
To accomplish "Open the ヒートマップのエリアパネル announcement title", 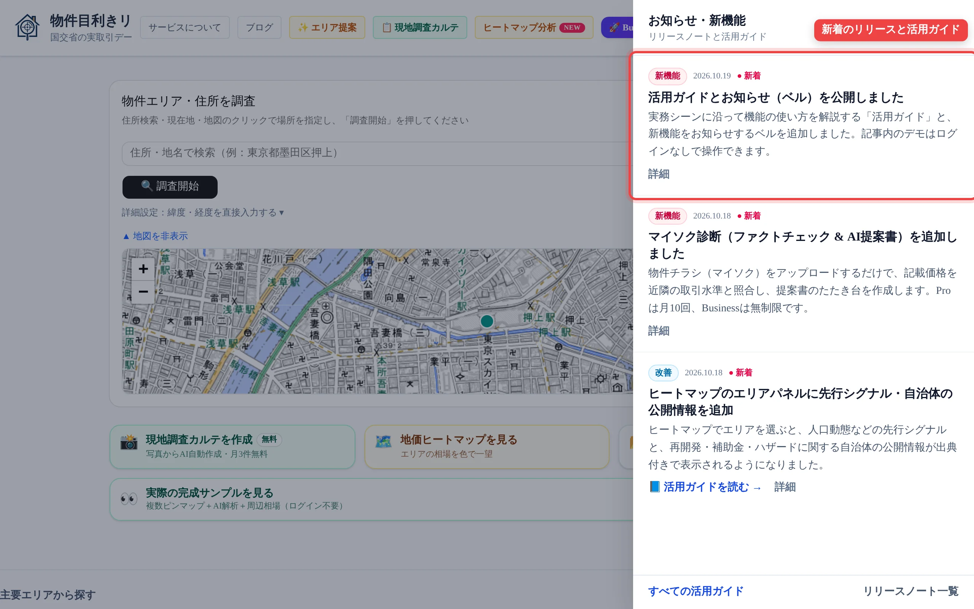I will point(801,402).
